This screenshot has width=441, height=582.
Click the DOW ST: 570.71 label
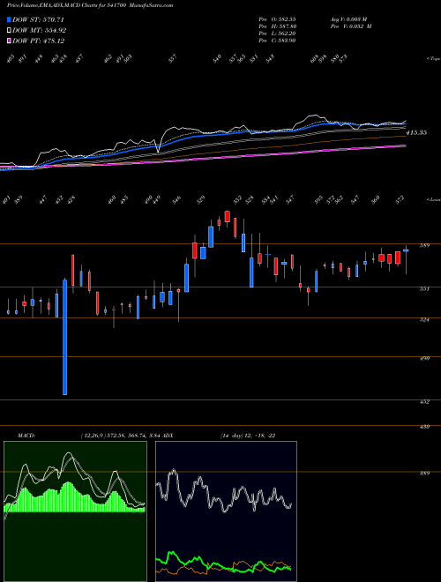click(39, 19)
